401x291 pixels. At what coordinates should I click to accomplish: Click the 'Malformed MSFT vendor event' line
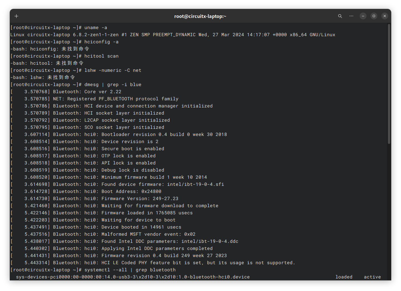(148, 234)
